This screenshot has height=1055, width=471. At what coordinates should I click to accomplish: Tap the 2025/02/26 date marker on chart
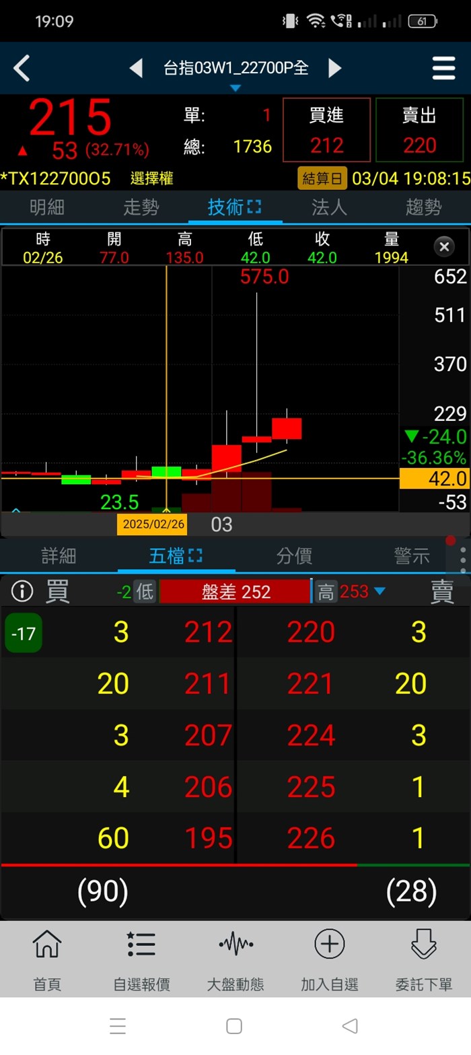pos(152,524)
